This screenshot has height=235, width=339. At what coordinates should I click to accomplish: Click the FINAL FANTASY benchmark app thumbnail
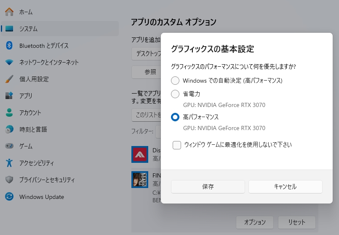tap(139, 180)
